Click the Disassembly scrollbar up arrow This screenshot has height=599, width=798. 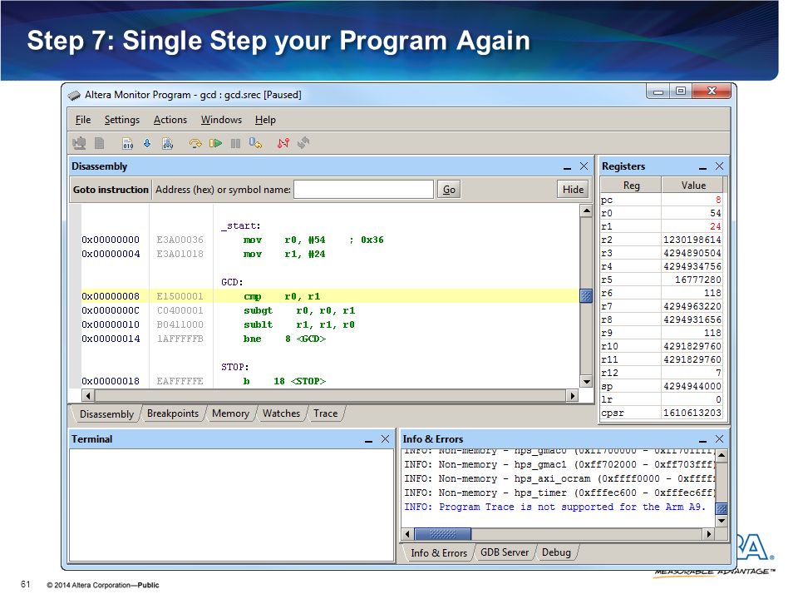586,210
